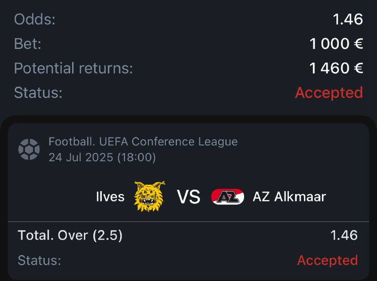
Task: Click the Potential returns label
Action: click(74, 68)
